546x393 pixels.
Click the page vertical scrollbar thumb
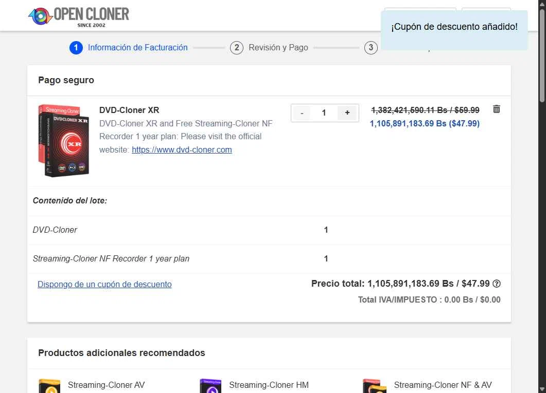point(542,55)
